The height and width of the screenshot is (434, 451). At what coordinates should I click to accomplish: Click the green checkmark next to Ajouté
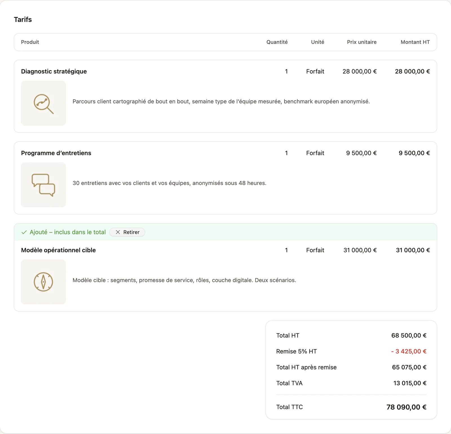tap(24, 232)
